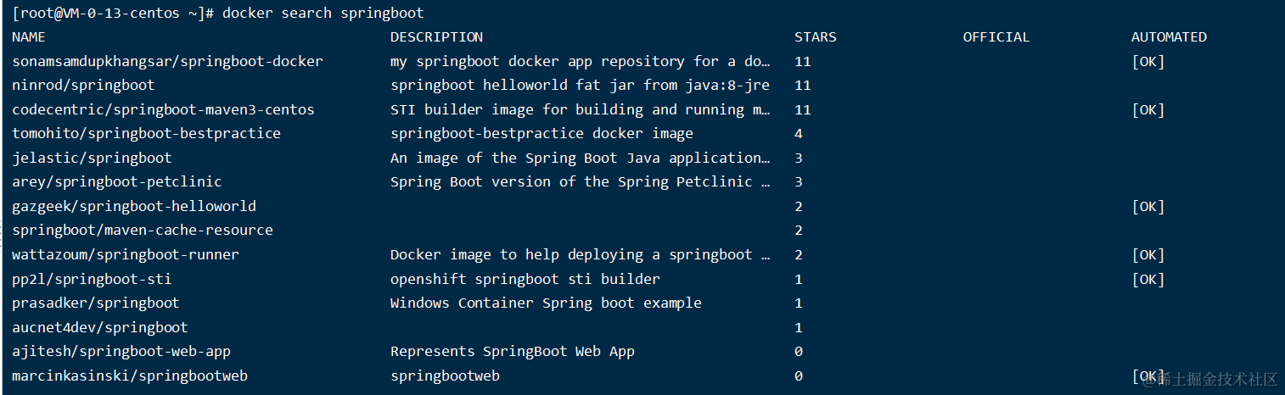Click the 'docker search springboot' command text
Viewport: 1285px width, 395px height.
coord(323,13)
